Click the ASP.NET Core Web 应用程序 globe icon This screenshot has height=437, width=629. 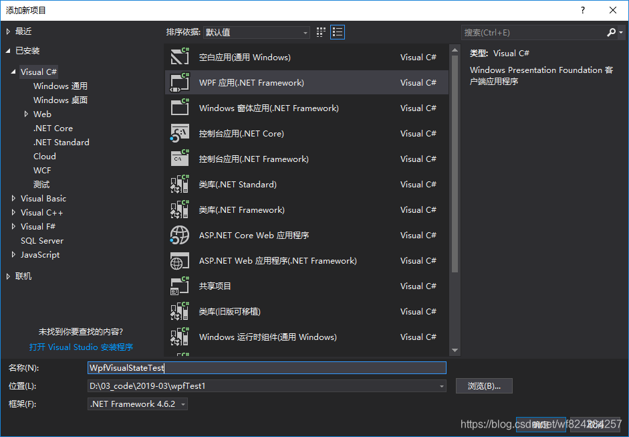tap(180, 235)
